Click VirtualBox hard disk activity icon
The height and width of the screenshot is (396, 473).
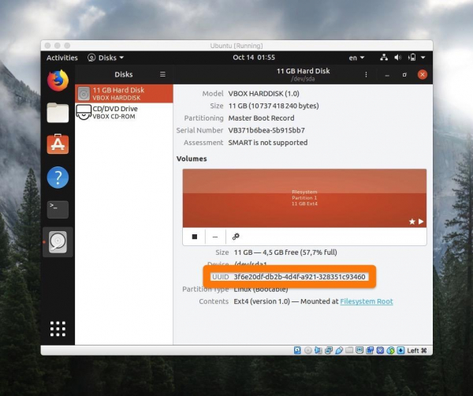297,350
